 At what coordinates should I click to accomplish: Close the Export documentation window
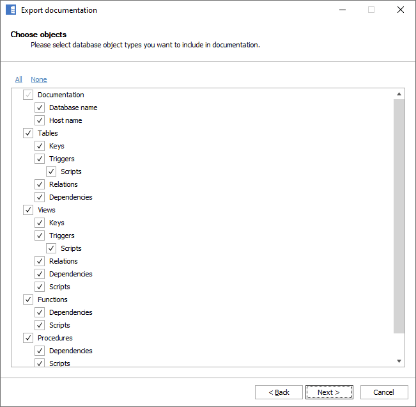tap(400, 10)
